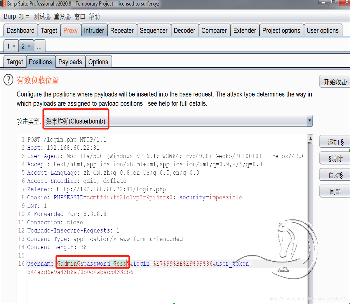
Task: Open the User options tab
Action: (x=323, y=30)
